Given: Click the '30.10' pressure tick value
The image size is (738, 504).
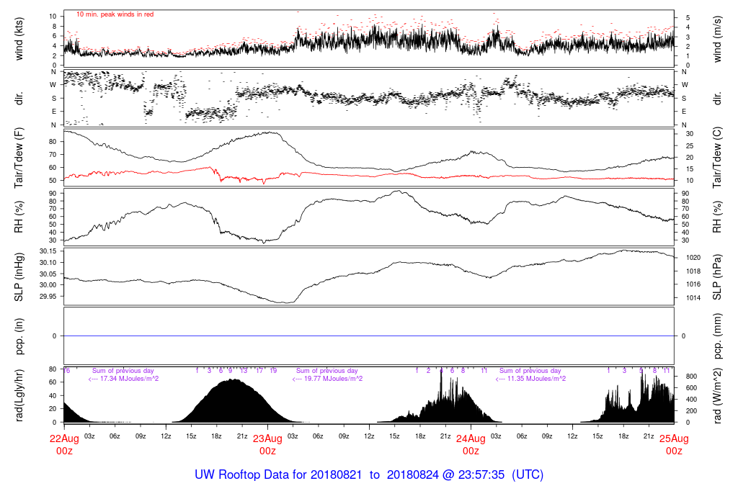Looking at the screenshot, I should 48,263.
